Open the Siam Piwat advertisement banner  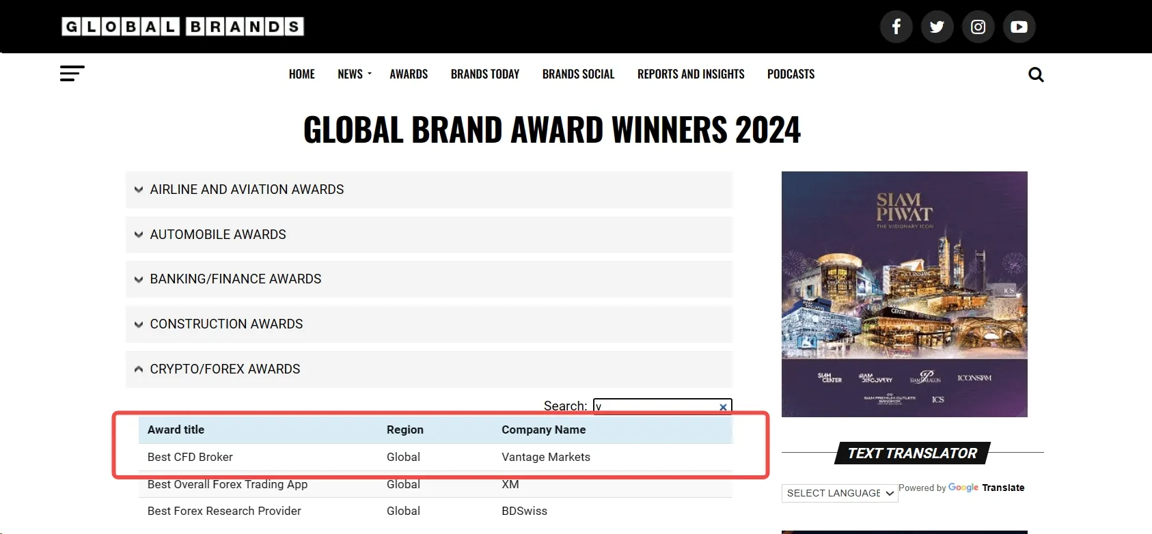(905, 294)
